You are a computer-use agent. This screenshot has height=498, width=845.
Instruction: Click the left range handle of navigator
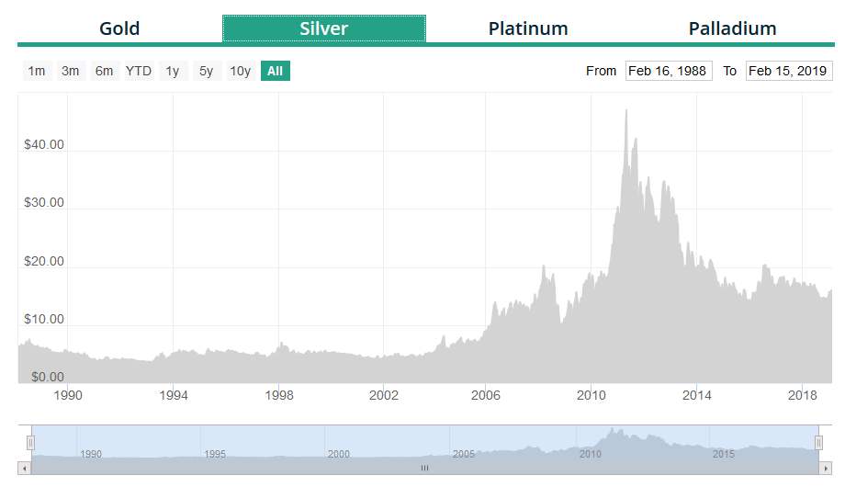(30, 443)
